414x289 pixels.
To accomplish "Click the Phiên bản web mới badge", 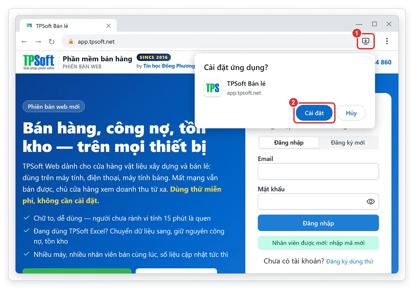I will click(x=54, y=107).
